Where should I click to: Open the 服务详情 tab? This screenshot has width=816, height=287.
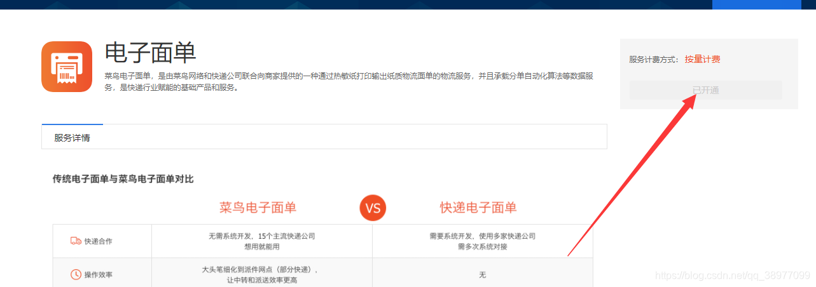coord(72,137)
